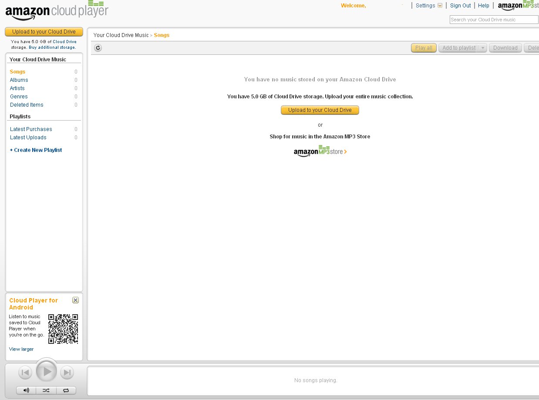Click Sign Out
Screen dimensions: 539x400
tap(461, 6)
